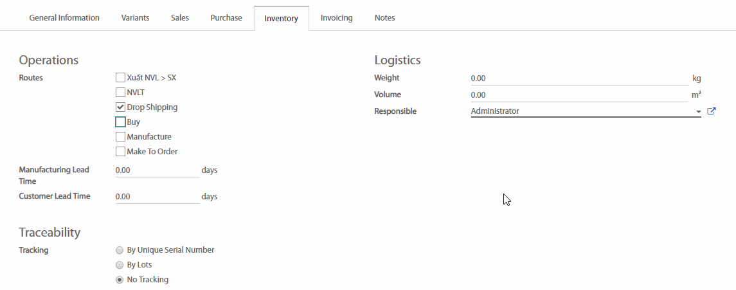Image resolution: width=736 pixels, height=290 pixels.
Task: Enable the Xuất NVL > SX route
Action: [x=120, y=78]
